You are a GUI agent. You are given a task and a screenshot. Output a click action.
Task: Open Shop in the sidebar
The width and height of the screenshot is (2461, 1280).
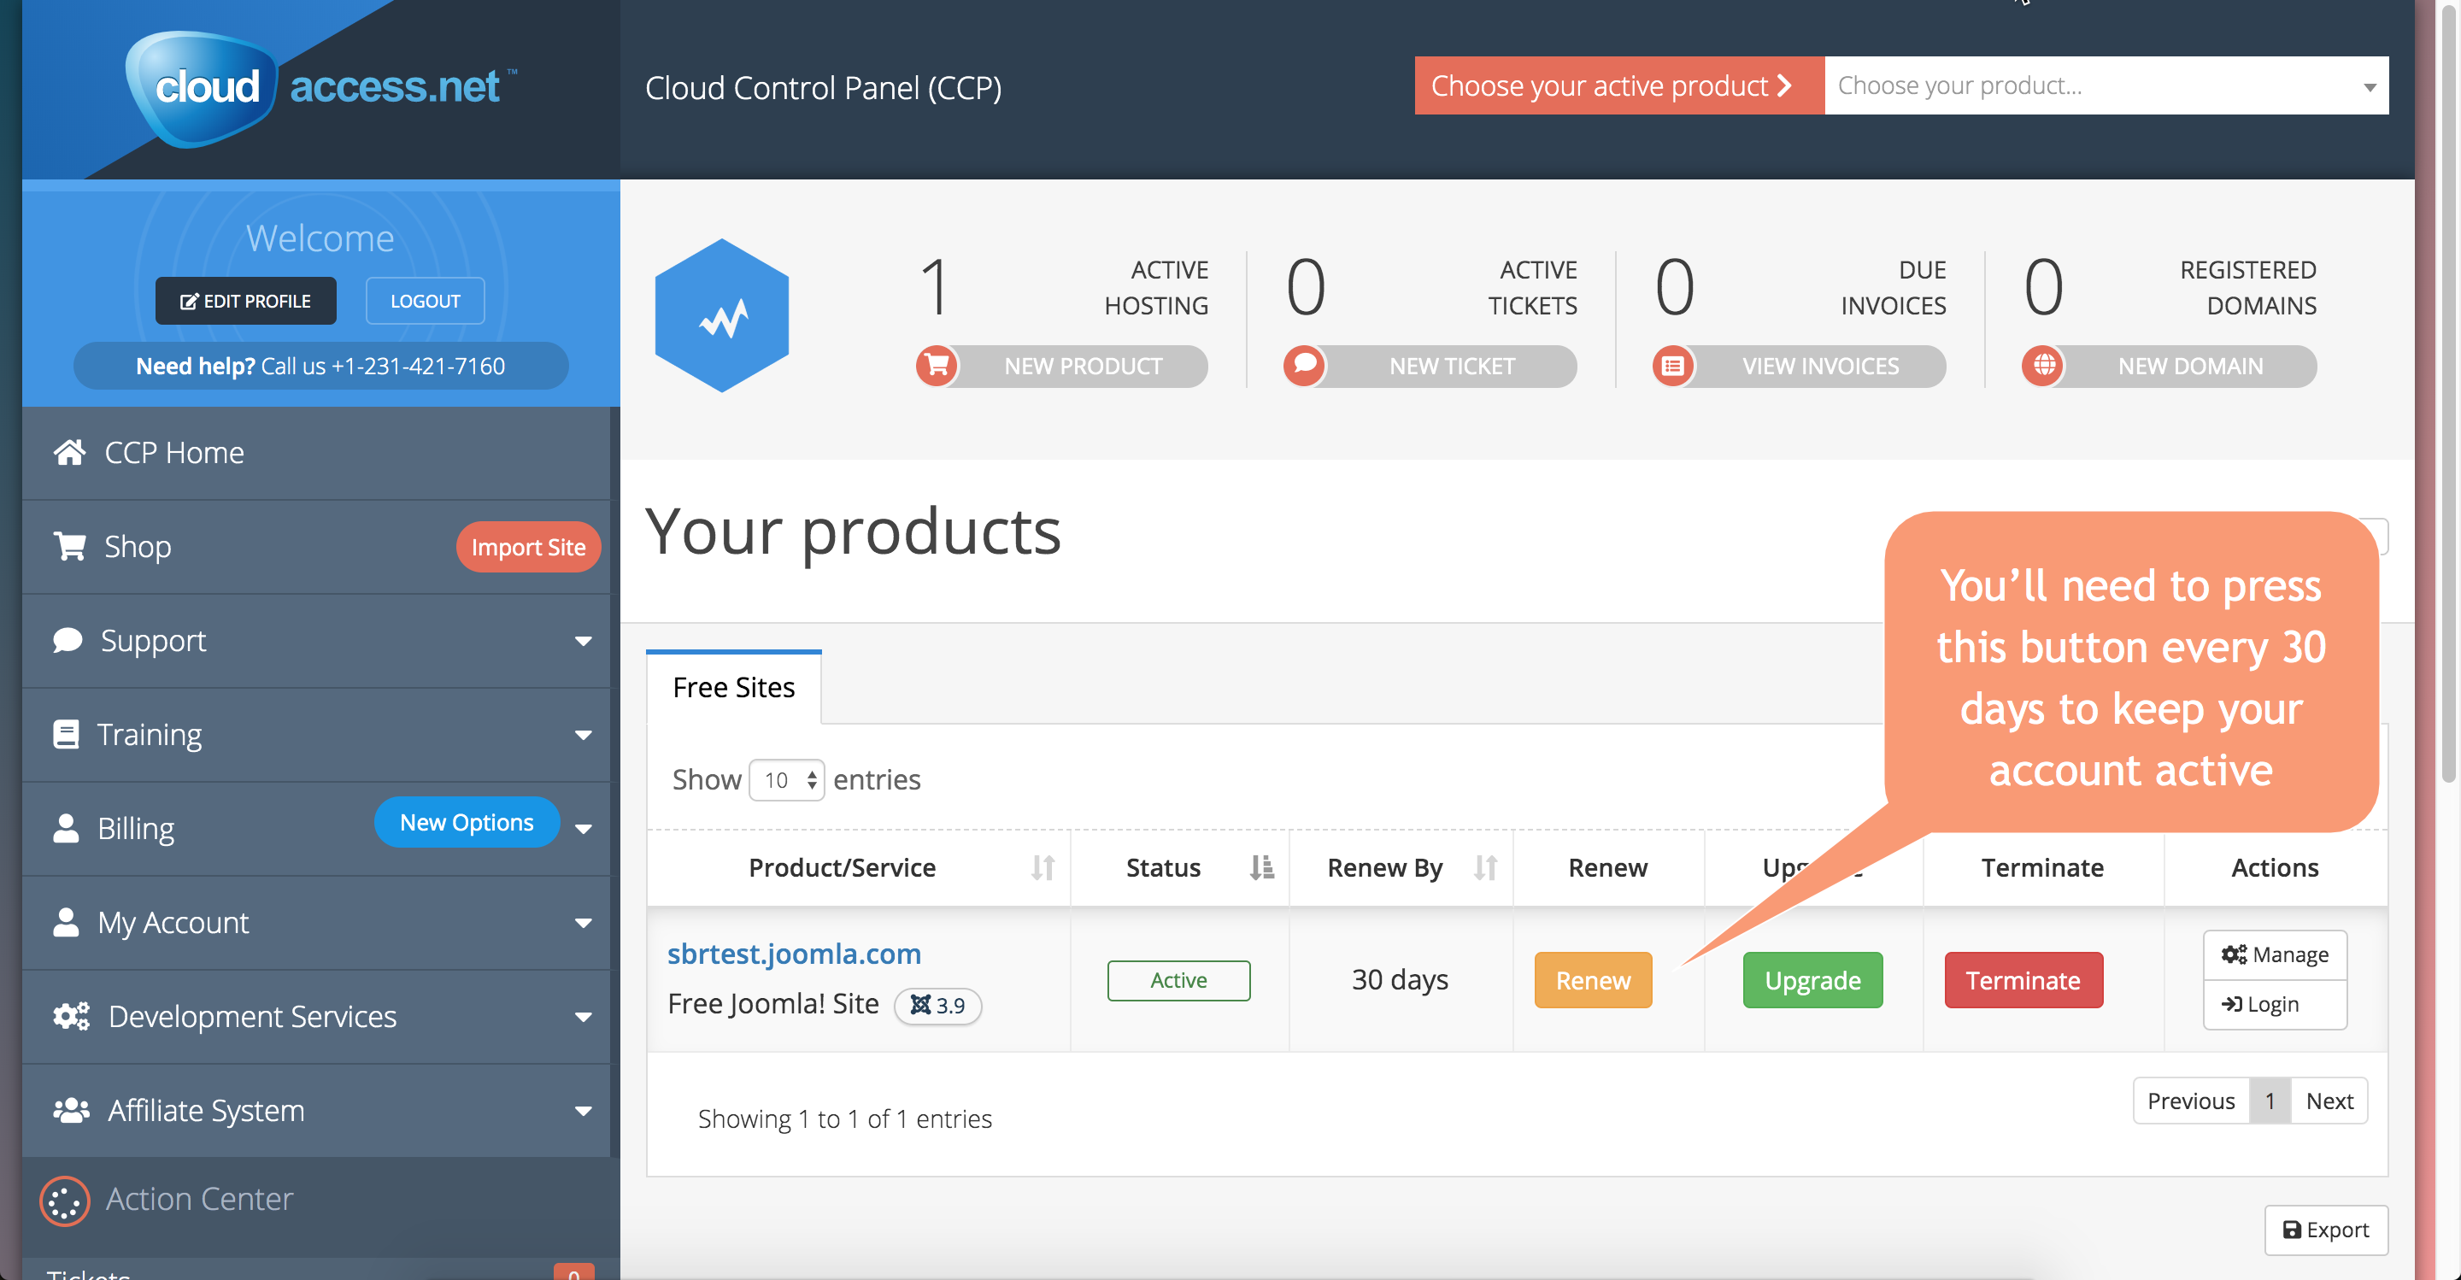coord(137,546)
